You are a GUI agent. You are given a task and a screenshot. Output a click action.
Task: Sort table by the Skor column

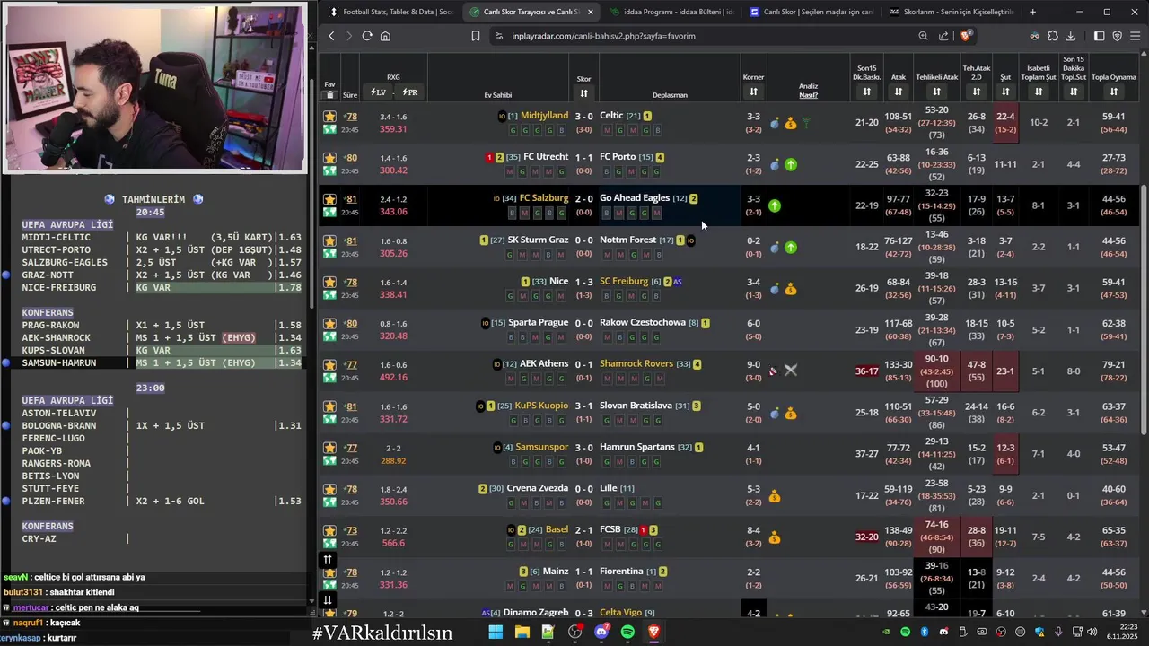[x=583, y=93]
